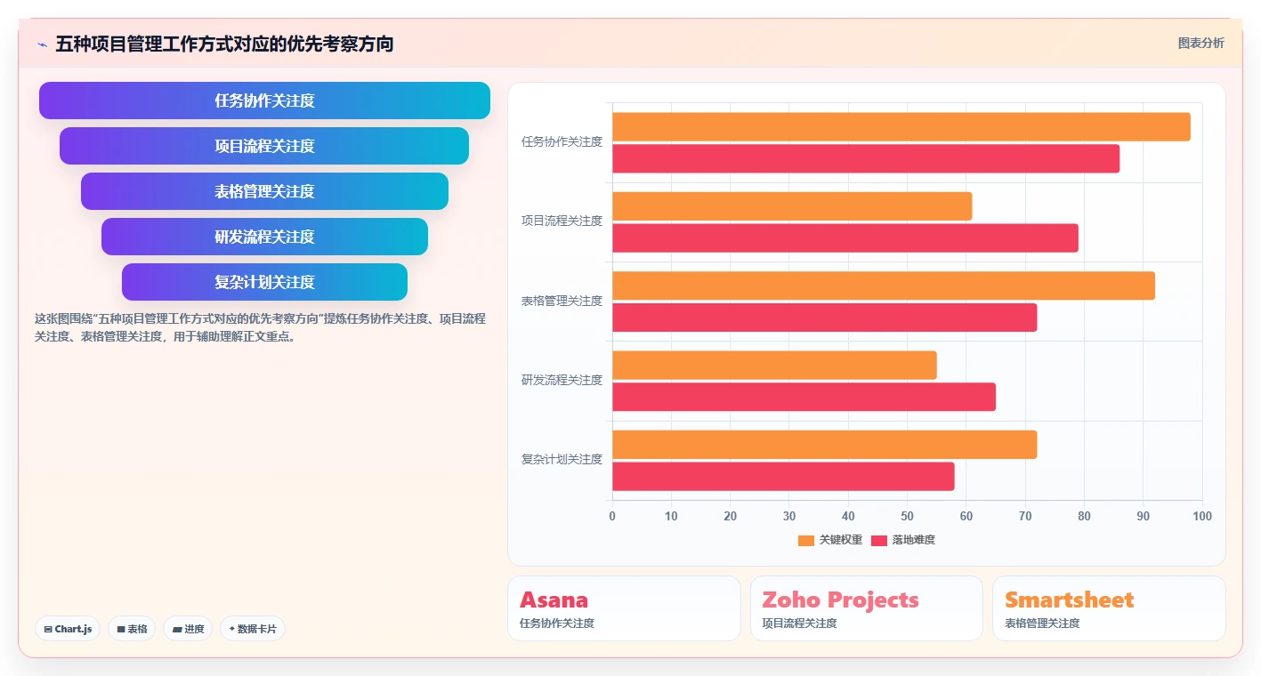Select the 进度 tag chip

click(188, 629)
